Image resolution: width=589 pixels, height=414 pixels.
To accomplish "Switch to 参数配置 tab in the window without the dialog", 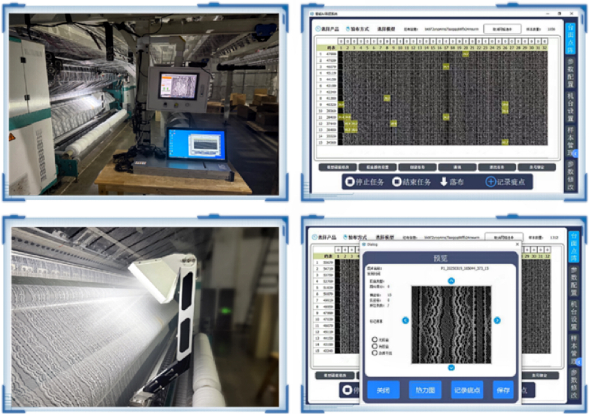I will pyautogui.click(x=571, y=70).
